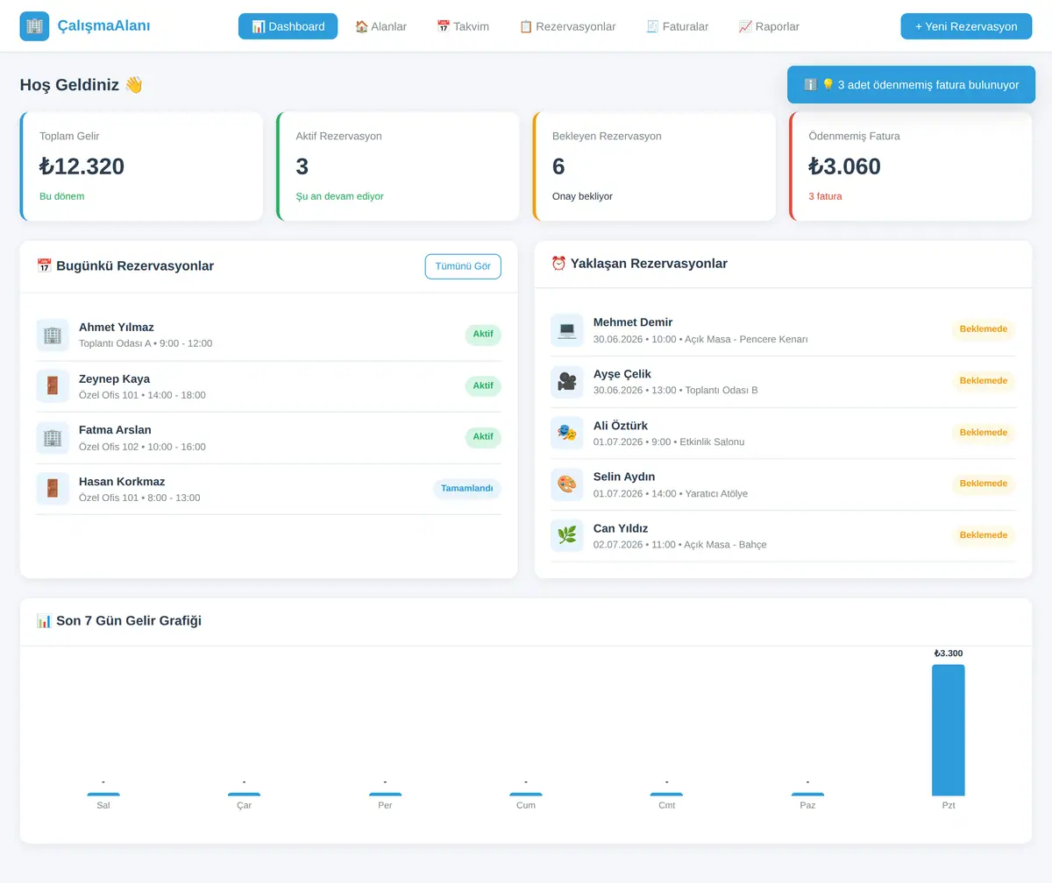
Task: Click the Yeni Rezervasyon button
Action: [966, 26]
